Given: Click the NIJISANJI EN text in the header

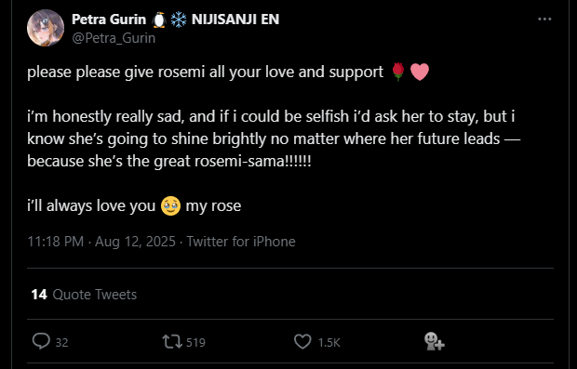Looking at the screenshot, I should coord(235,20).
